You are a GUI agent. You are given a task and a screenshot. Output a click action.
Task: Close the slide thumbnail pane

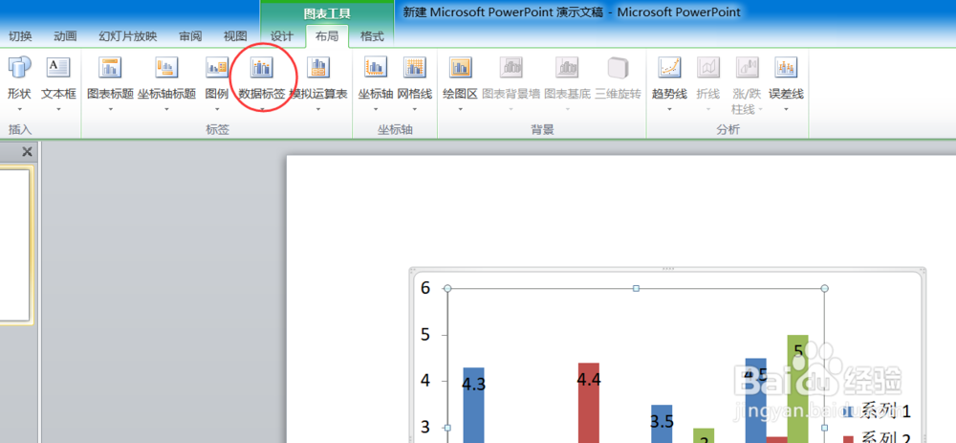click(x=27, y=152)
